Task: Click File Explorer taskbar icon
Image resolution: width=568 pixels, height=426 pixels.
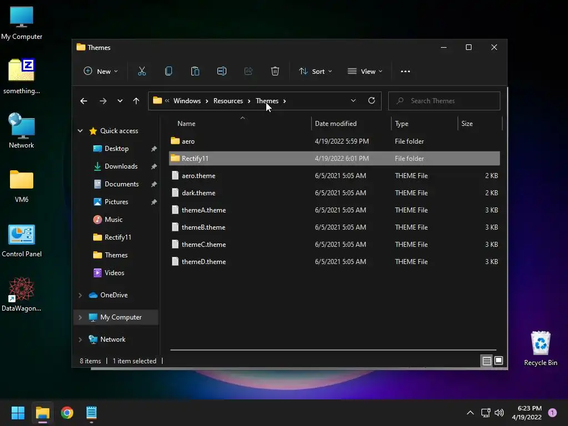Action: (x=42, y=413)
